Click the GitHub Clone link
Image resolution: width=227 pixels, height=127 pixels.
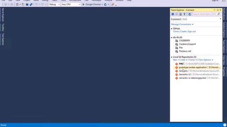pos(176,31)
